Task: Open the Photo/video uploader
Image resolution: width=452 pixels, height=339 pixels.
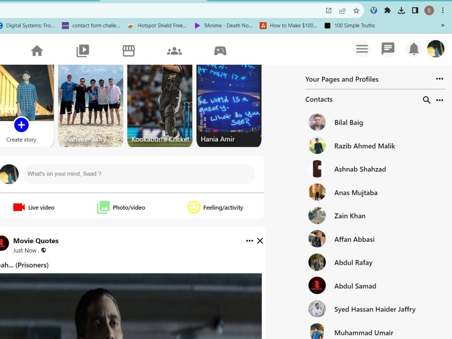Action: click(x=121, y=207)
